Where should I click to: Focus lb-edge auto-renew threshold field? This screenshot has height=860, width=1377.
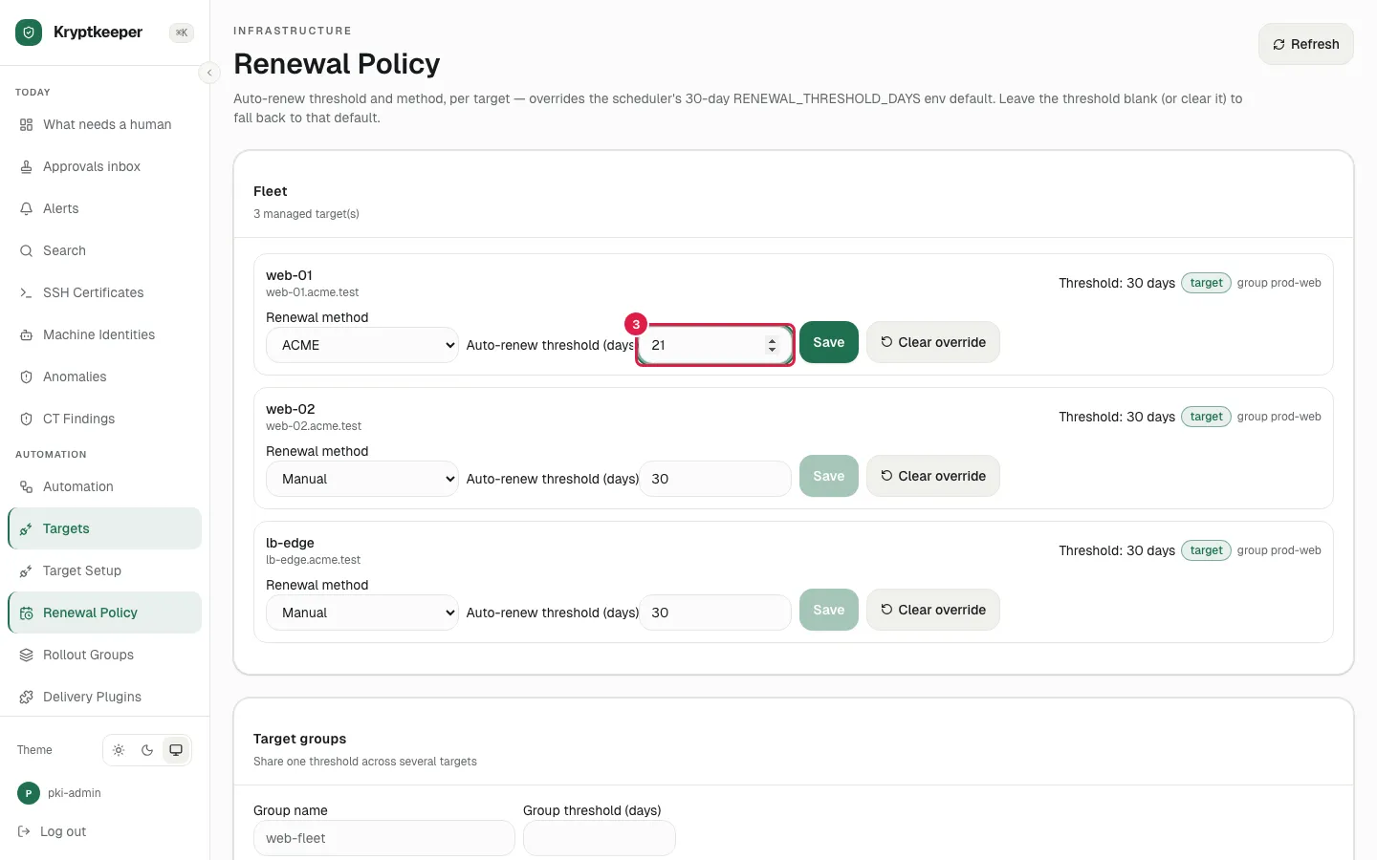point(715,613)
